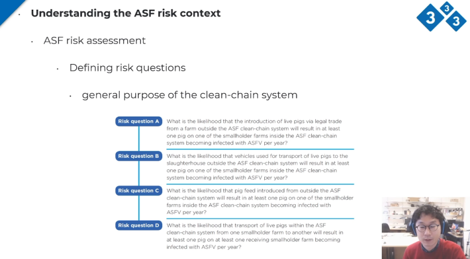Image resolution: width=470 pixels, height=259 pixels.
Task: Click the small top diamond logo
Action: (x=447, y=9)
